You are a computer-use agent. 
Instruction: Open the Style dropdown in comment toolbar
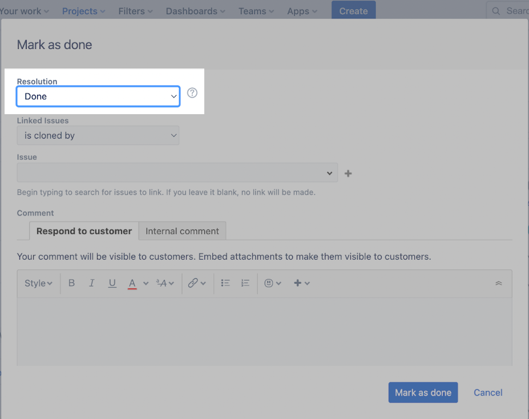point(38,283)
